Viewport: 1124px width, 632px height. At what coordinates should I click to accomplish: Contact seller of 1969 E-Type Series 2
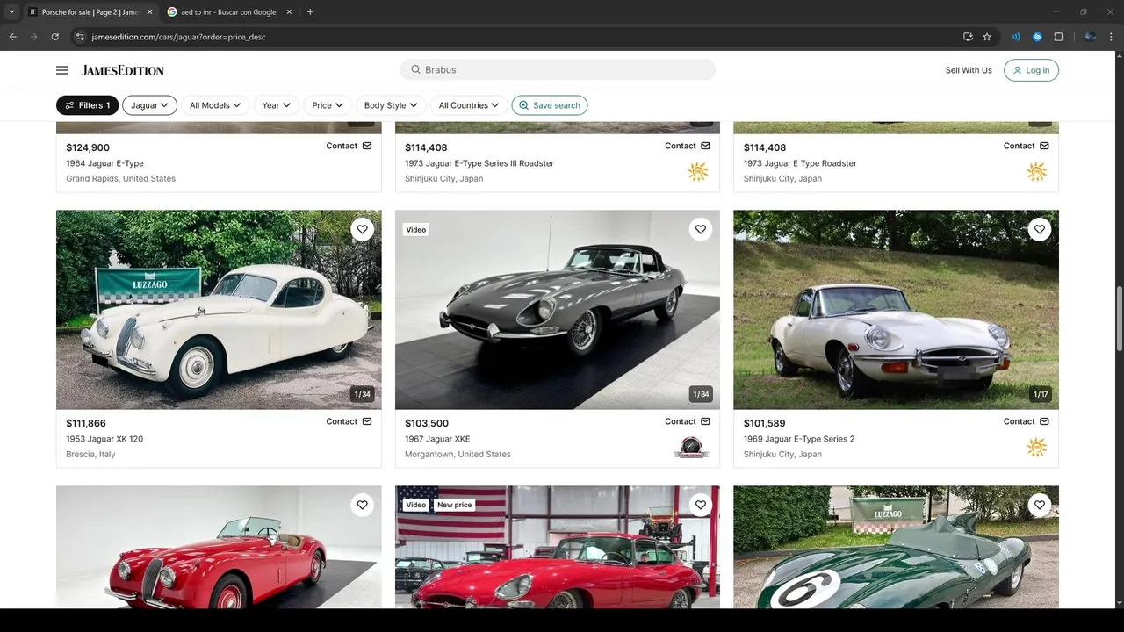click(1027, 421)
